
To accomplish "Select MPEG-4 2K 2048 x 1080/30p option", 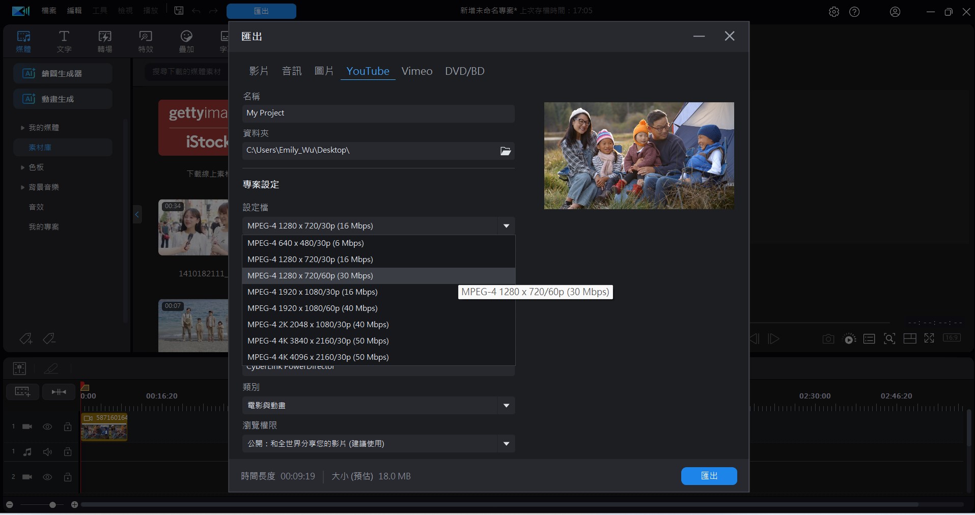I will 379,325.
